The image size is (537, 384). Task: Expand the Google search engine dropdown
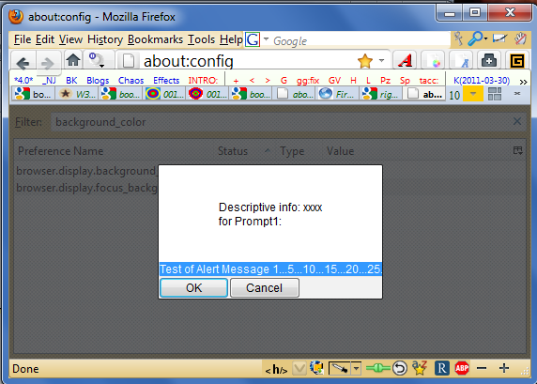pyautogui.click(x=266, y=39)
